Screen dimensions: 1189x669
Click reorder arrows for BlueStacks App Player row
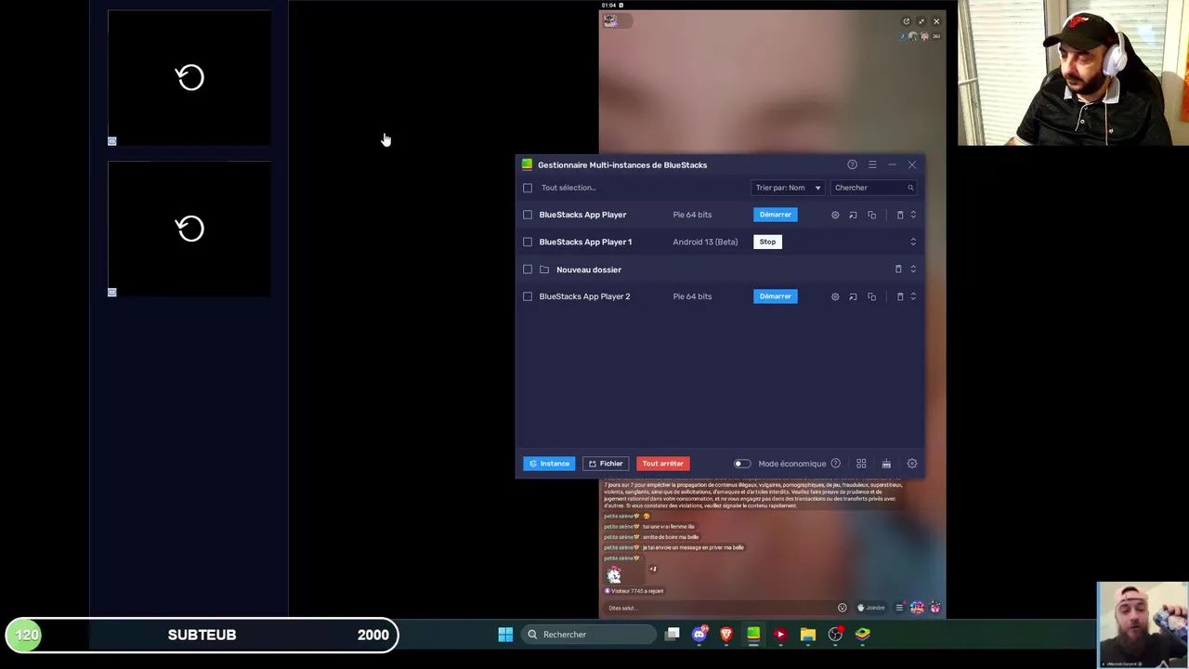[913, 215]
